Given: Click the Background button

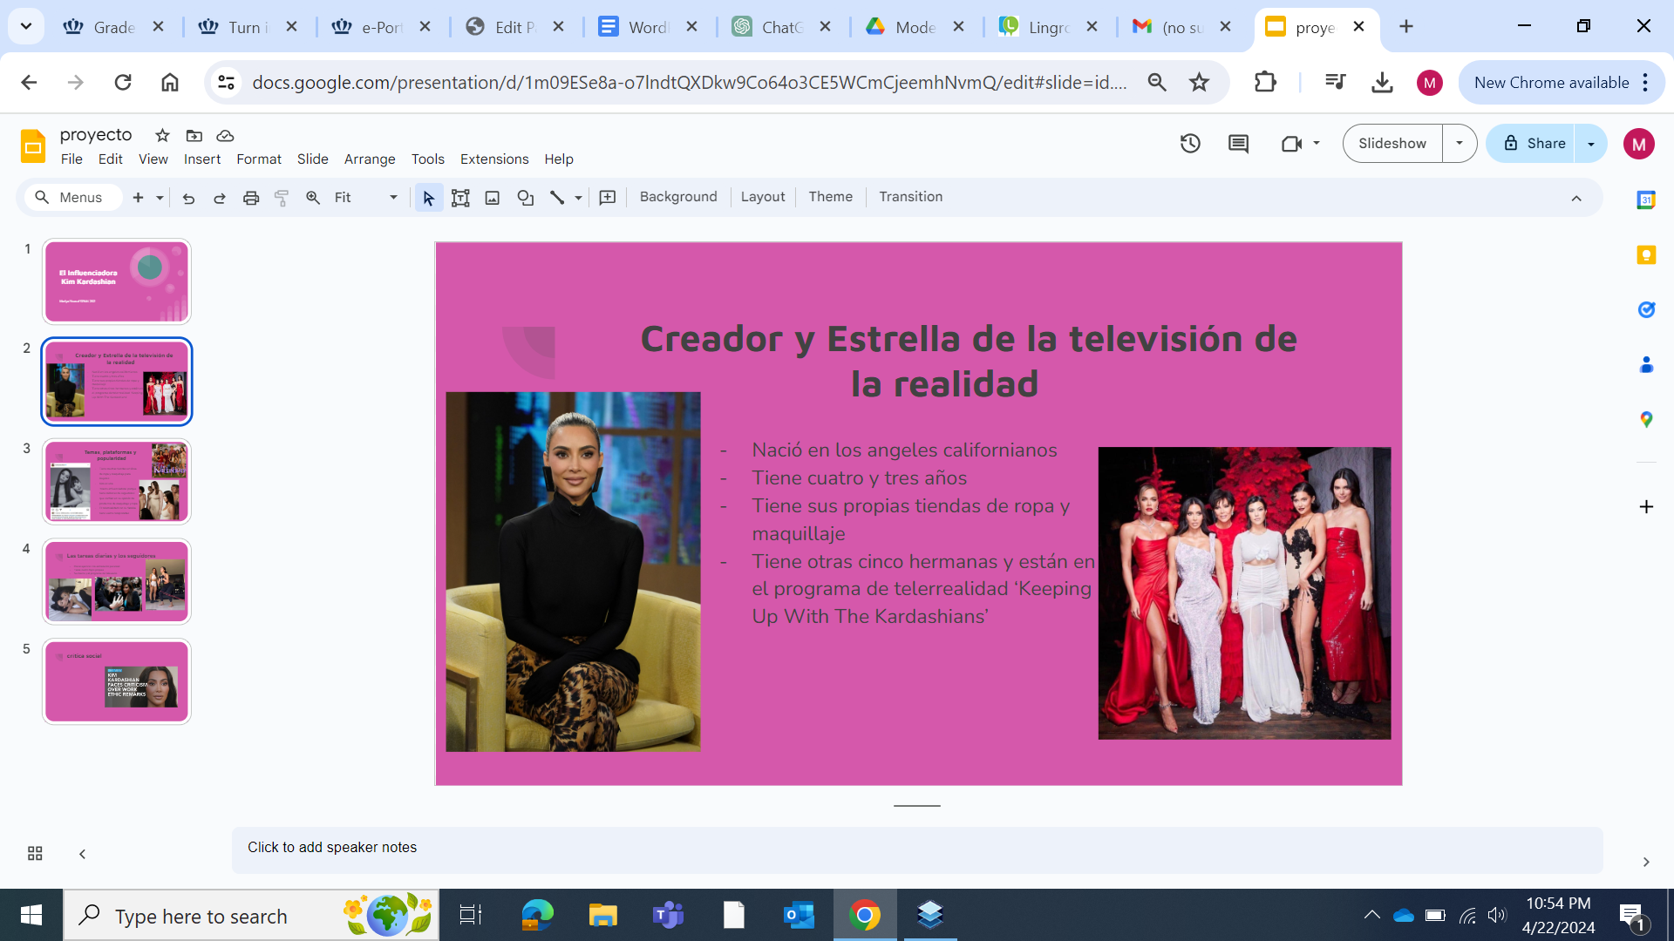Looking at the screenshot, I should [x=678, y=197].
